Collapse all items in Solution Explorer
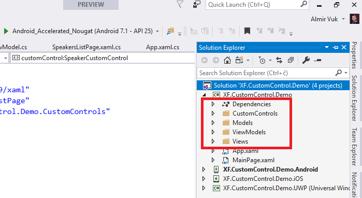The width and height of the screenshot is (362, 198). [x=291, y=60]
